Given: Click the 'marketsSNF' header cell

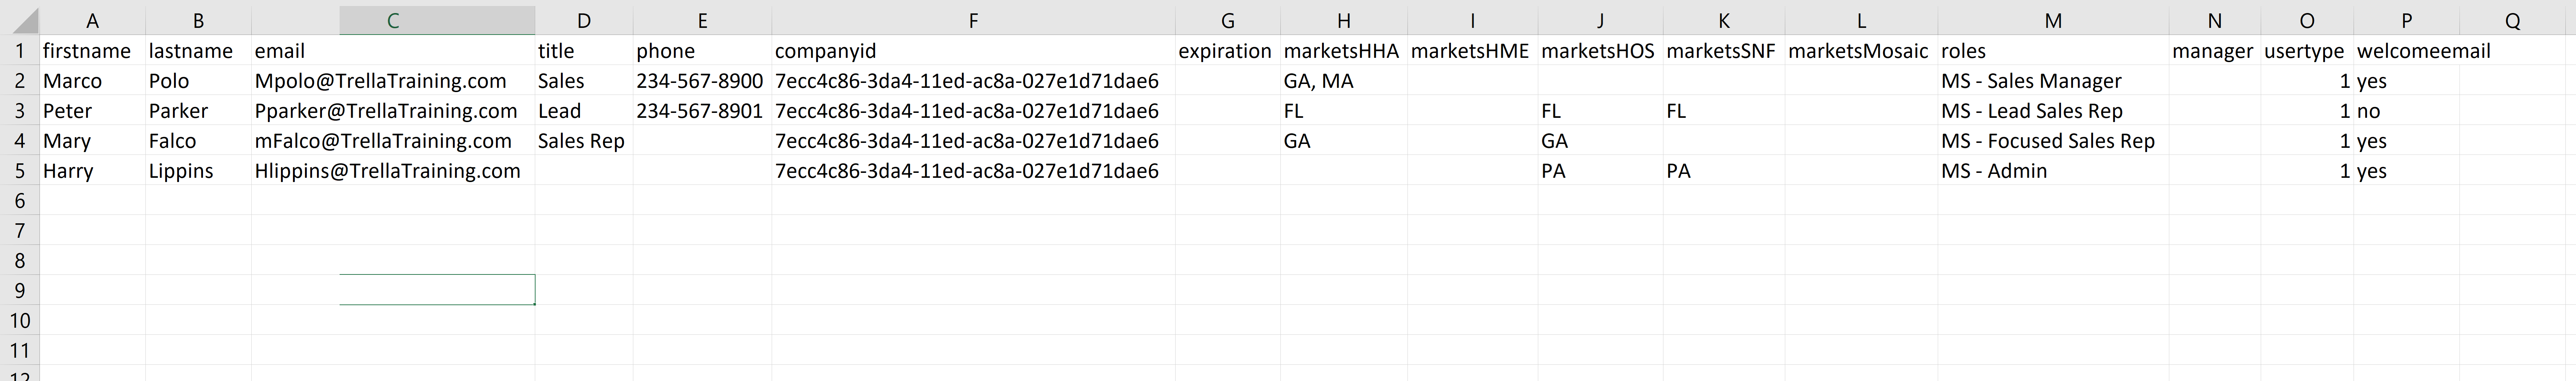Looking at the screenshot, I should pos(1724,51).
